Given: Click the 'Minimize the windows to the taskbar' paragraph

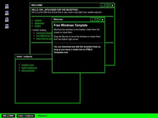Looking at the screenshot, I should [77, 31].
